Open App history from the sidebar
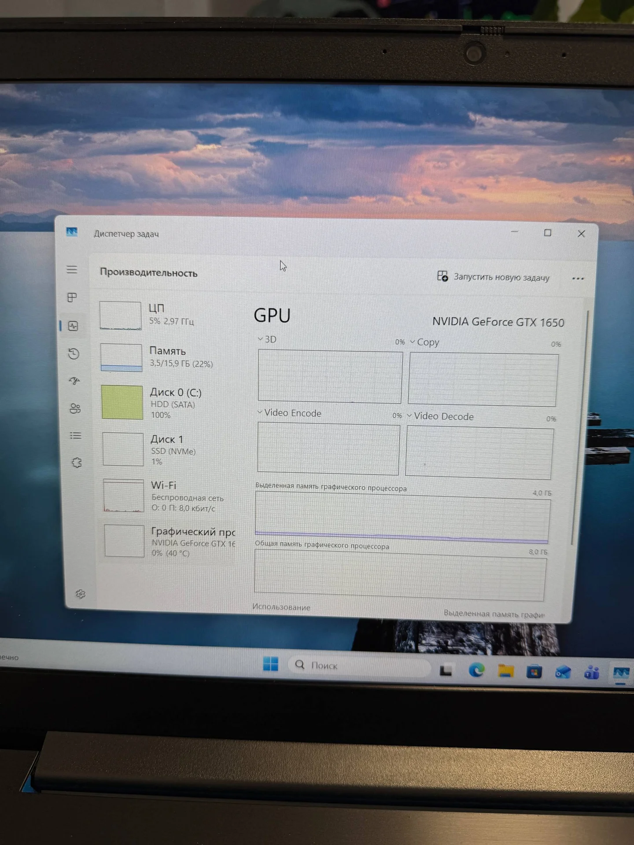 [x=74, y=353]
